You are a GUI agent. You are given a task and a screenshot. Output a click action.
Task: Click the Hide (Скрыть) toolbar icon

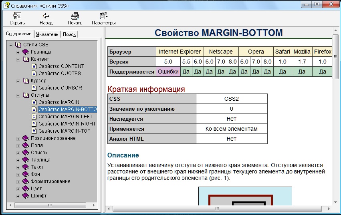coord(17,16)
